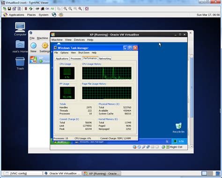Click VirtualBox USB status icon
This screenshot has height=178, width=222.
144,147
